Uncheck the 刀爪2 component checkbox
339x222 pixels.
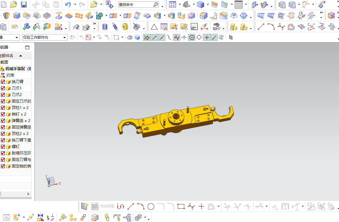coord(3,95)
